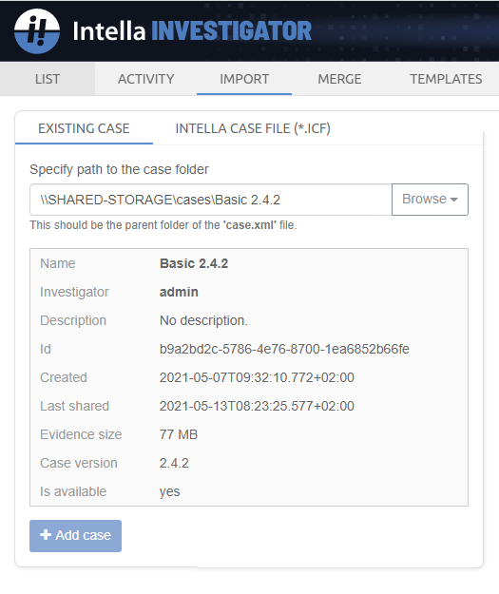Click Last shared timestamp 2021-05-13T08:23:25.577+02:00
The height and width of the screenshot is (594, 499).
pyautogui.click(x=257, y=406)
